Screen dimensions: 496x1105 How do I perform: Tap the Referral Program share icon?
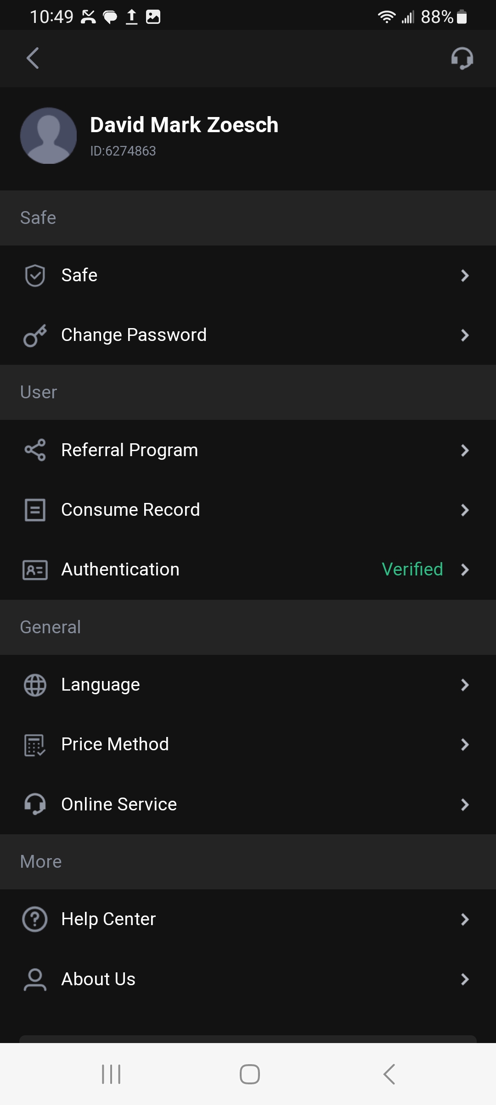pos(35,450)
